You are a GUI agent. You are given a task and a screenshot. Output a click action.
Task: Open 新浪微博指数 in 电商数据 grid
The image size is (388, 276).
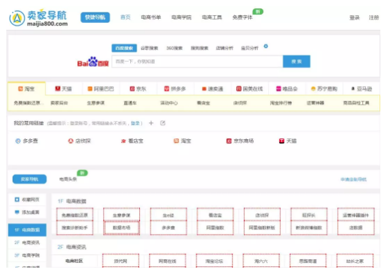[x=309, y=227]
